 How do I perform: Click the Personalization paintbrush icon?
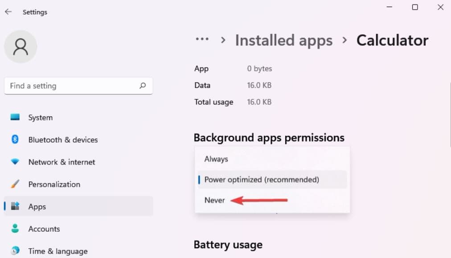(x=15, y=184)
